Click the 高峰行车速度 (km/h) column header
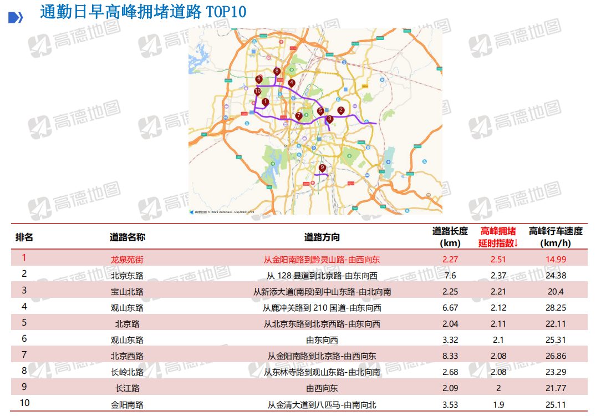Viewport: 596px width, 416px height. pyautogui.click(x=556, y=237)
